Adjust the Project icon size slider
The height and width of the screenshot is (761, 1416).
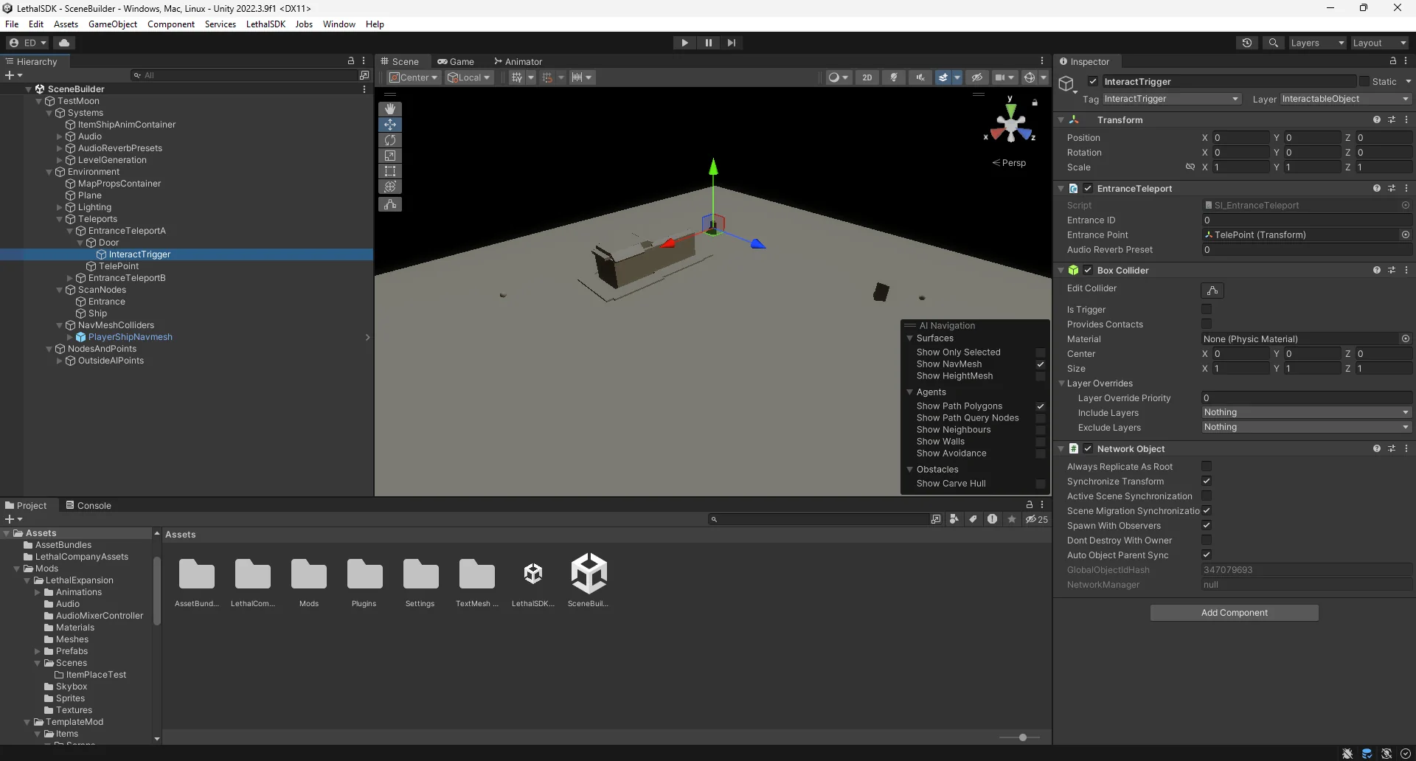[x=1022, y=737]
